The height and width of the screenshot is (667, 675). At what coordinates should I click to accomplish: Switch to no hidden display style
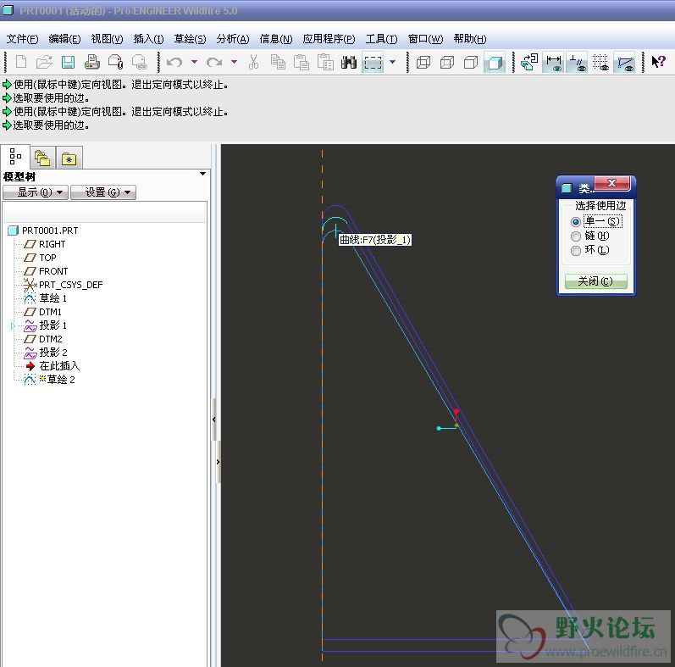[x=471, y=63]
